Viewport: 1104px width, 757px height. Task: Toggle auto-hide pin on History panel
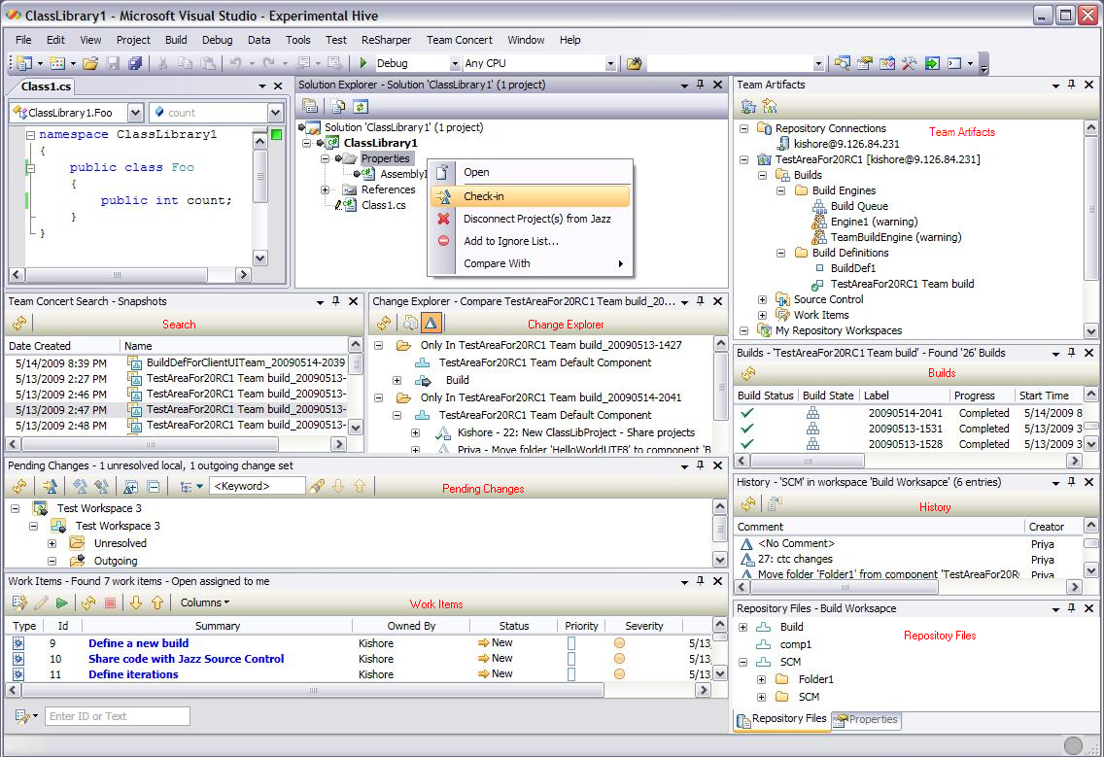coord(1072,482)
